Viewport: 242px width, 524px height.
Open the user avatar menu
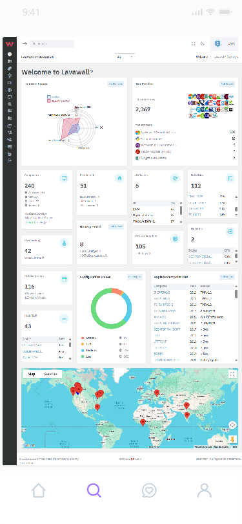click(217, 44)
